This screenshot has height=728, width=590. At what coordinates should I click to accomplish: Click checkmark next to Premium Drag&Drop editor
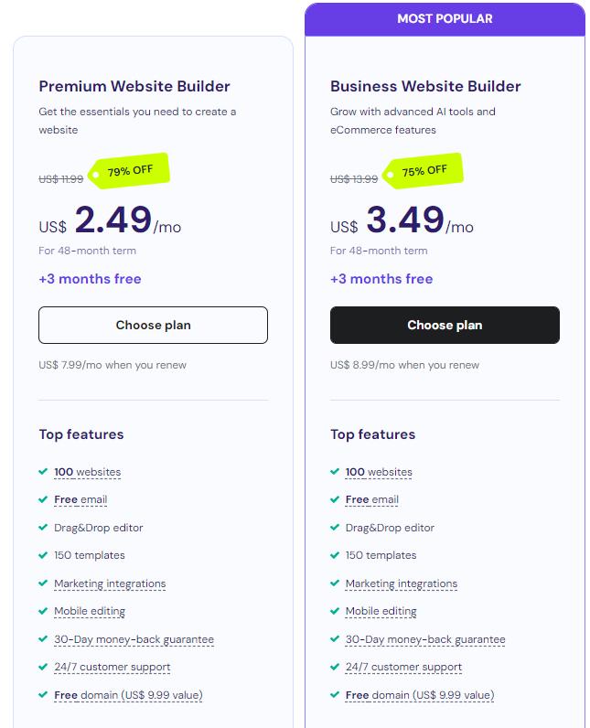point(43,528)
